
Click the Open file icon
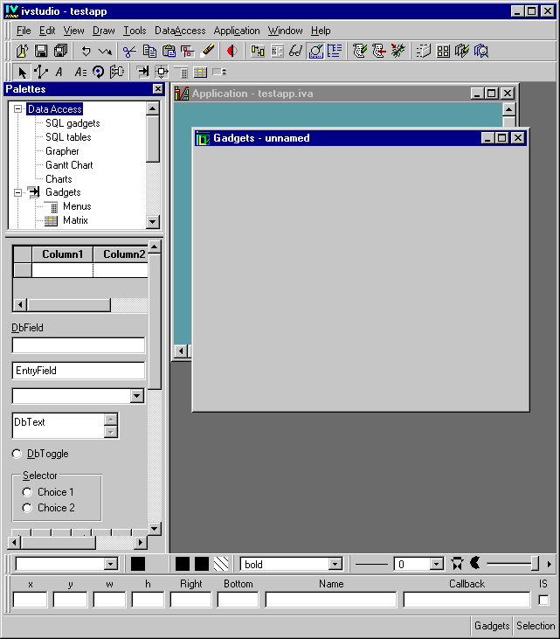[22, 52]
